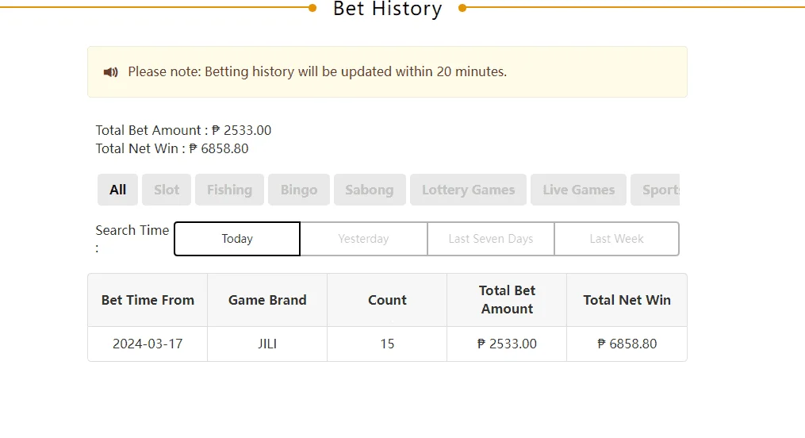Open the Fishing category tab

pos(229,190)
